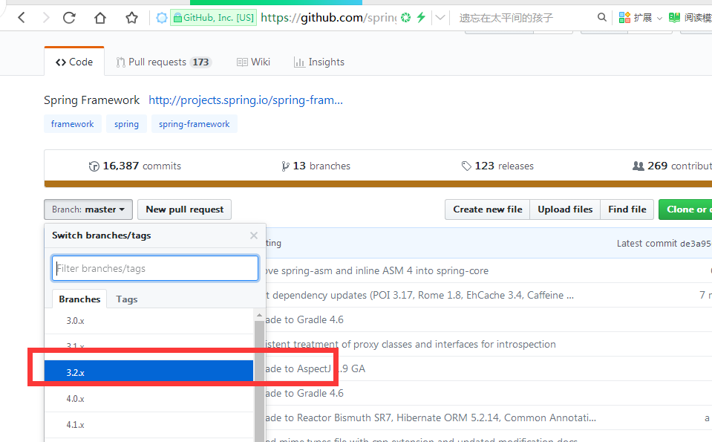Click the blue shield icon in address bar
712x442 pixels.
pos(161,18)
